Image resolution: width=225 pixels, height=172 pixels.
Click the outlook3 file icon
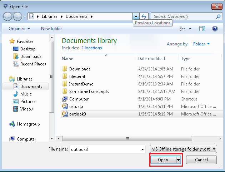pyautogui.click(x=65, y=114)
